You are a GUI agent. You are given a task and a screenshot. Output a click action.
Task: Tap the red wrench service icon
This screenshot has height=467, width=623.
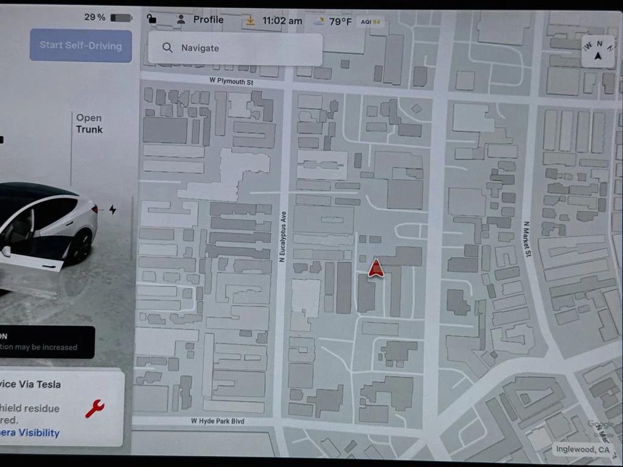[95, 409]
